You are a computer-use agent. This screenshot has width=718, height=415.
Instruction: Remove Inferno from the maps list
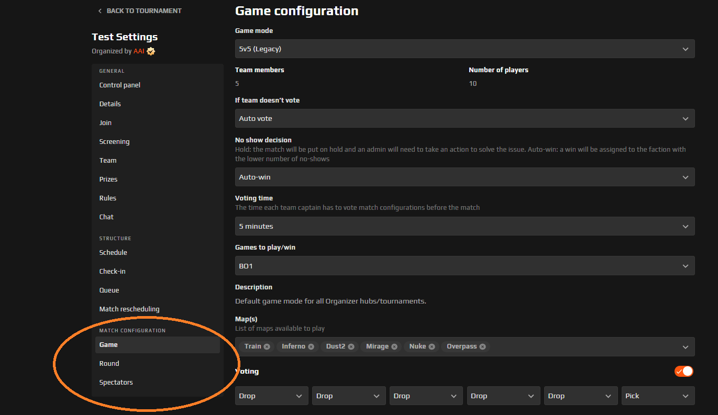(x=311, y=346)
